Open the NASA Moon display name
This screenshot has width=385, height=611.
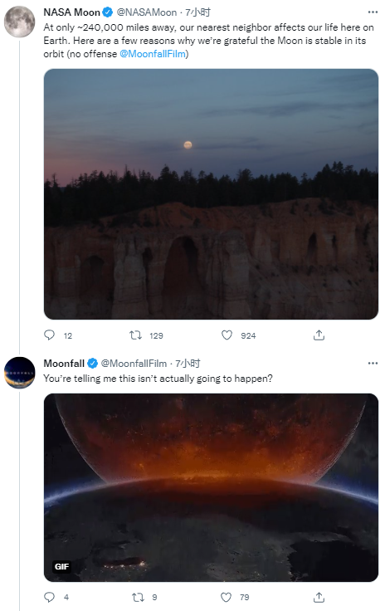(x=72, y=12)
